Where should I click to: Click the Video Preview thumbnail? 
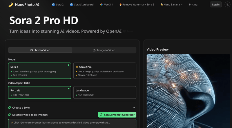pos(188,91)
